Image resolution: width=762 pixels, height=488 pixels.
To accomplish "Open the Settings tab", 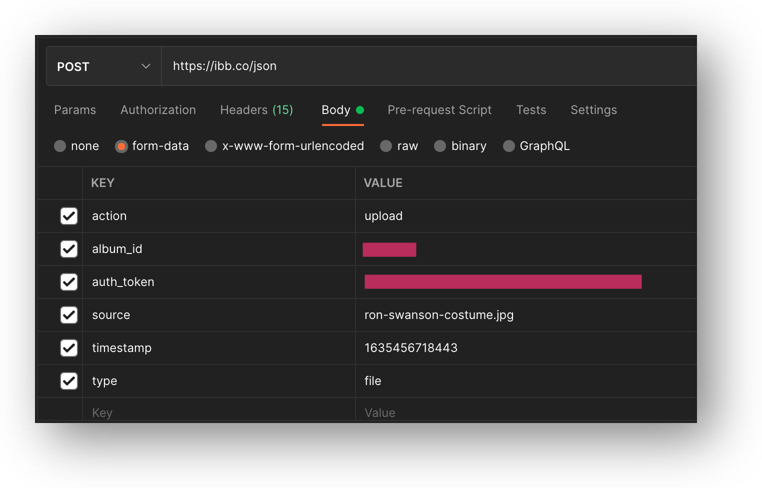I will (x=593, y=110).
